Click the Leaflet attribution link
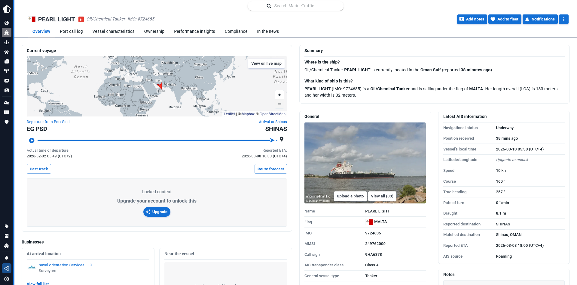 point(229,114)
